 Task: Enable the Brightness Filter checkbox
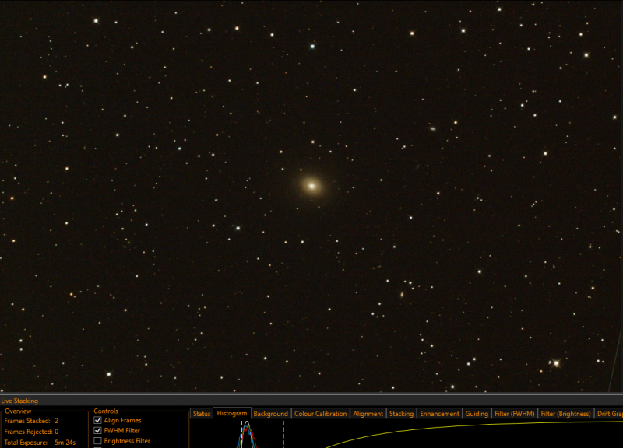point(98,440)
